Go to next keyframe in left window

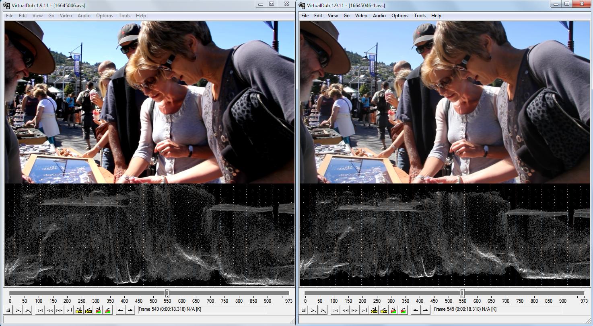point(88,310)
